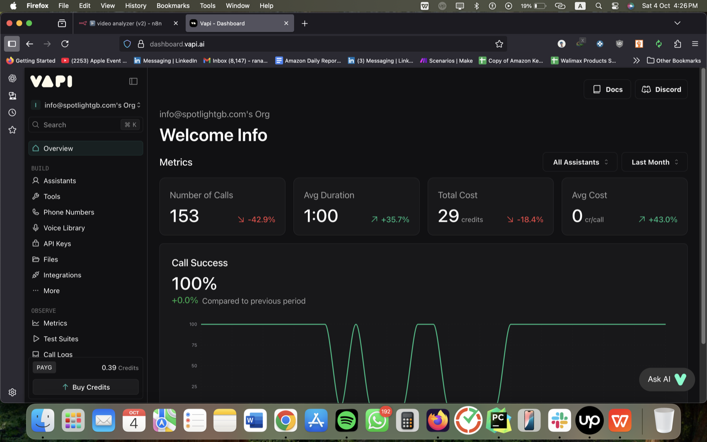Bookmark this page with the star icon

(499, 44)
